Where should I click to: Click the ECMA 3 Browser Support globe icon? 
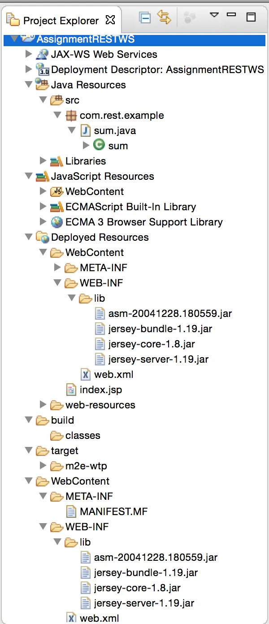pyautogui.click(x=56, y=222)
